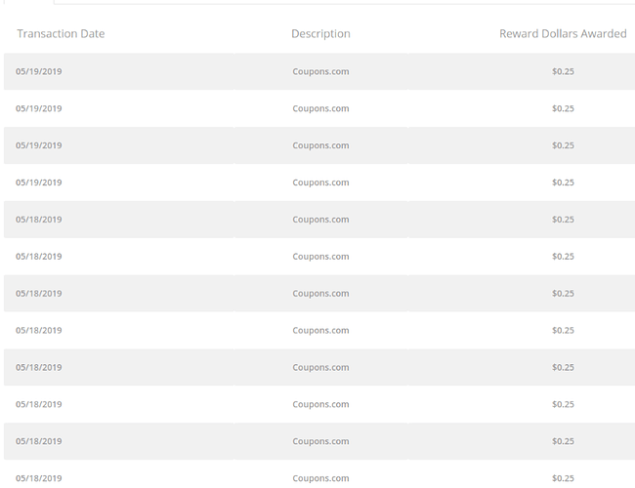The image size is (635, 488).
Task: Click the Description column header
Action: 320,34
